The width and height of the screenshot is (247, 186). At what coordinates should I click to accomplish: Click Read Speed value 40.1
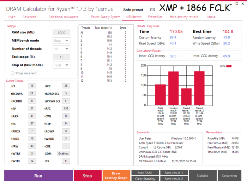(173, 43)
